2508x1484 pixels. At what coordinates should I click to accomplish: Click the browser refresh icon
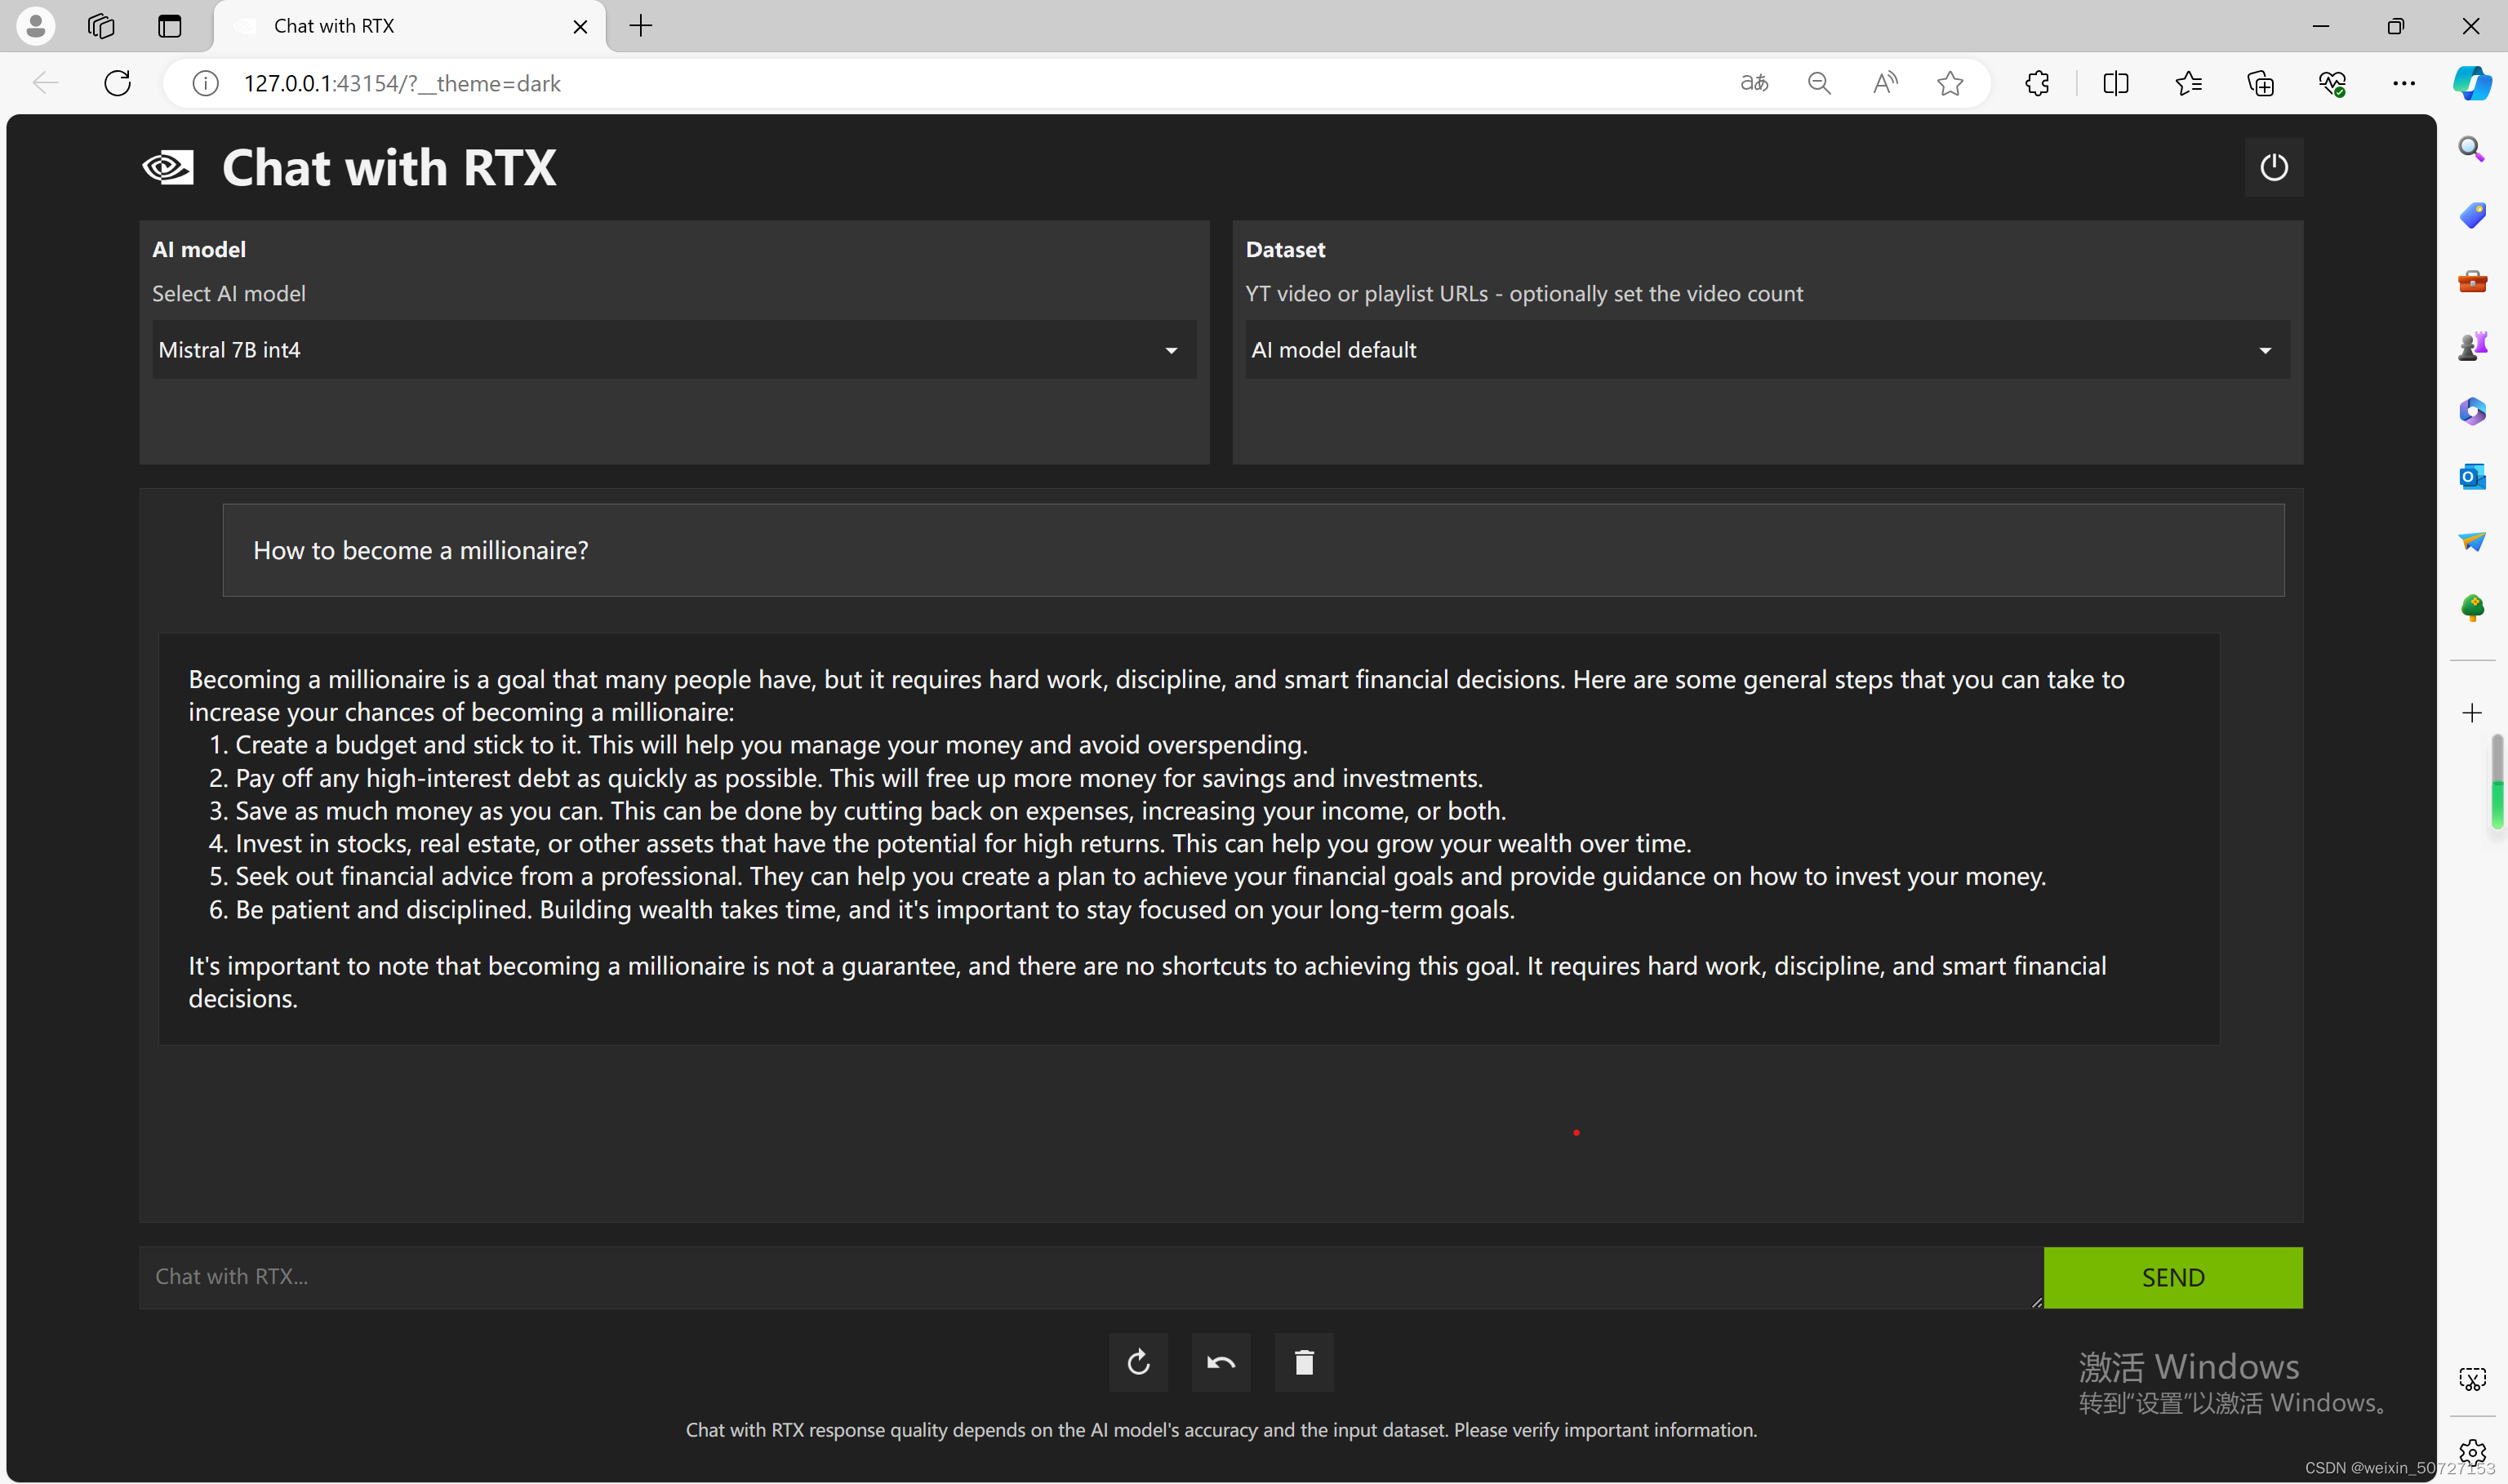tap(118, 83)
